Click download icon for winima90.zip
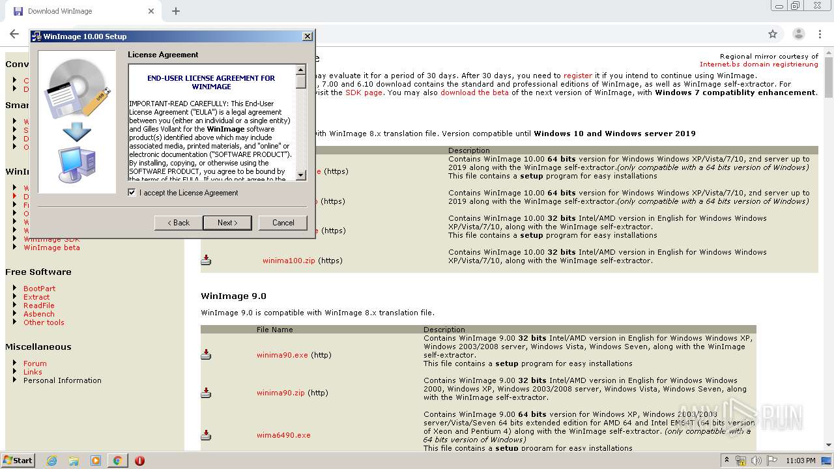834x469 pixels. click(206, 393)
